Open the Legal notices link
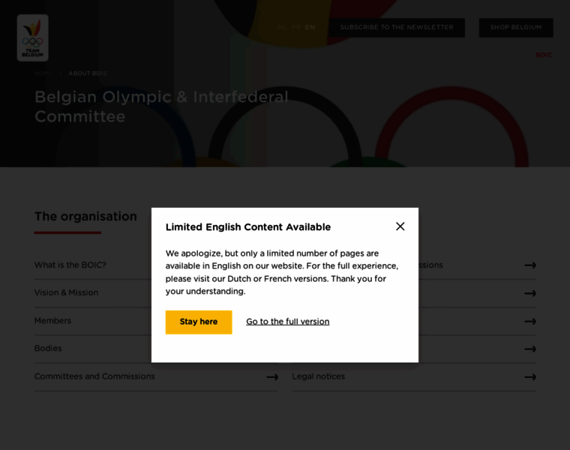Image resolution: width=570 pixels, height=450 pixels. pyautogui.click(x=319, y=376)
